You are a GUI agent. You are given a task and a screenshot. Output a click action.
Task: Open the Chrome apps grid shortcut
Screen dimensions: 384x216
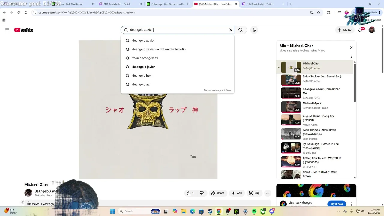click(x=4, y=20)
